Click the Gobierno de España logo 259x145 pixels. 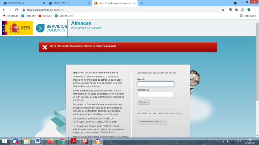coord(17,28)
